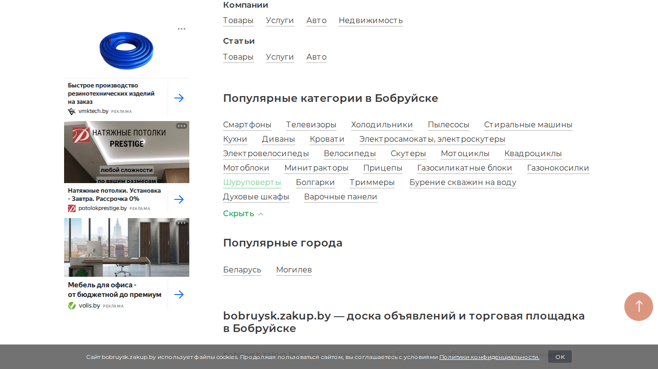The height and width of the screenshot is (369, 658).
Task: Click the bobruysk.zakup.by доска объявлений heading
Action: 404,322
